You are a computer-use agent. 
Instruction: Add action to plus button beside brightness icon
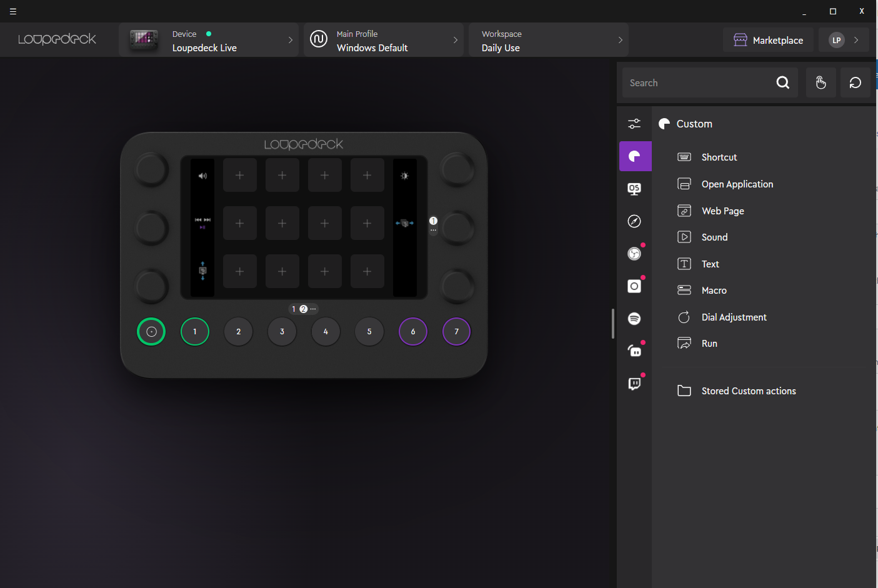click(367, 176)
